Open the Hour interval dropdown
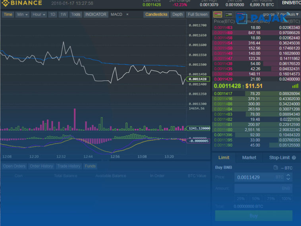 [39, 14]
